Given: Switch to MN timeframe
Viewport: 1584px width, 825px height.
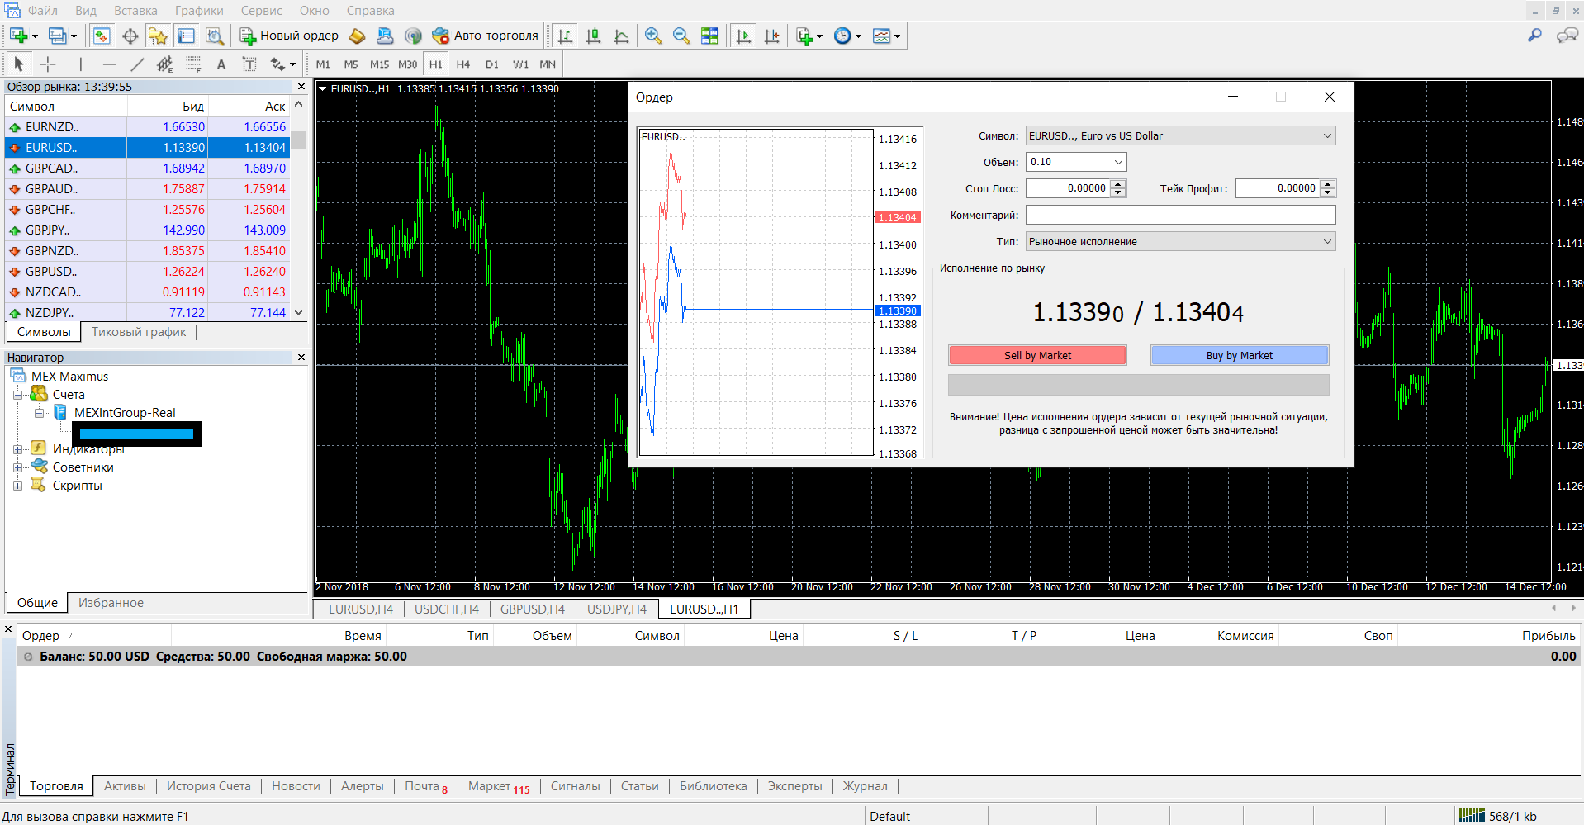Looking at the screenshot, I should (548, 64).
